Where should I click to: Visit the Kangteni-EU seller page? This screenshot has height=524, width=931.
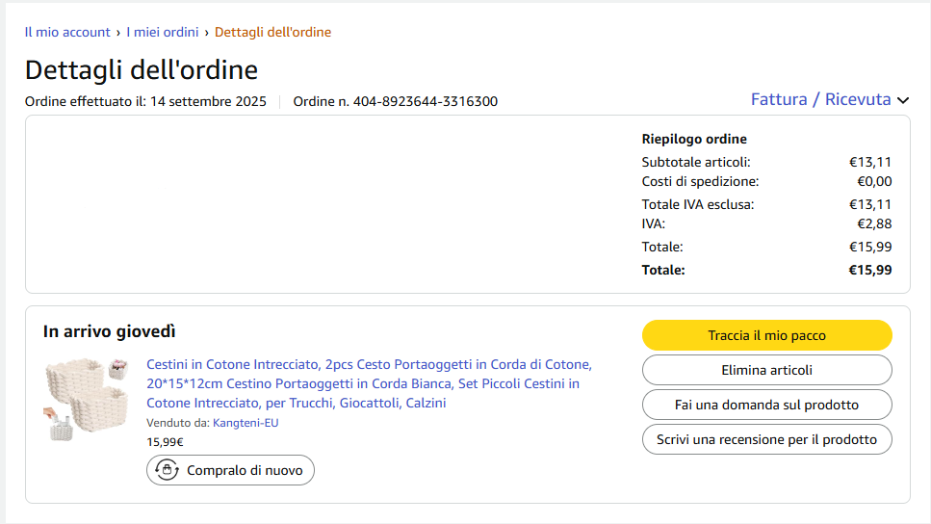[246, 423]
